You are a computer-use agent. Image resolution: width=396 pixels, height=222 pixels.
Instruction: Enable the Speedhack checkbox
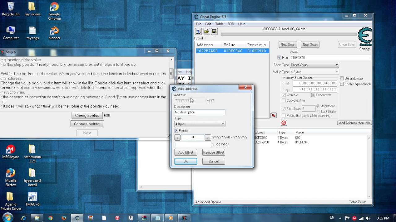click(x=342, y=84)
